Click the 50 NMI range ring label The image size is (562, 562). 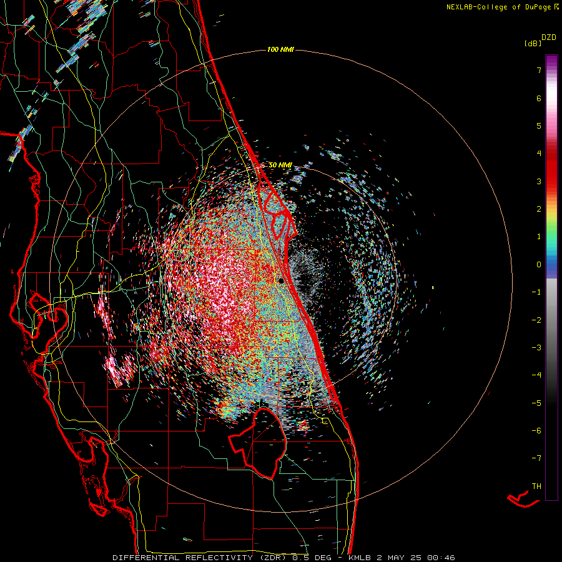280,165
